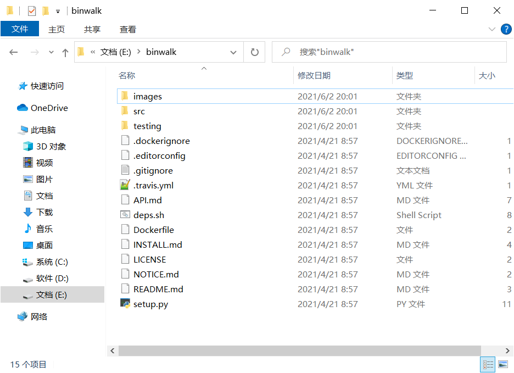The height and width of the screenshot is (373, 514).
Task: Click the deps.sh shell script icon
Action: pyautogui.click(x=125, y=215)
